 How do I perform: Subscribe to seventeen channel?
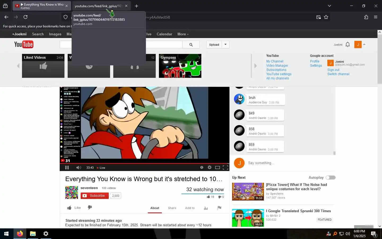click(x=95, y=196)
